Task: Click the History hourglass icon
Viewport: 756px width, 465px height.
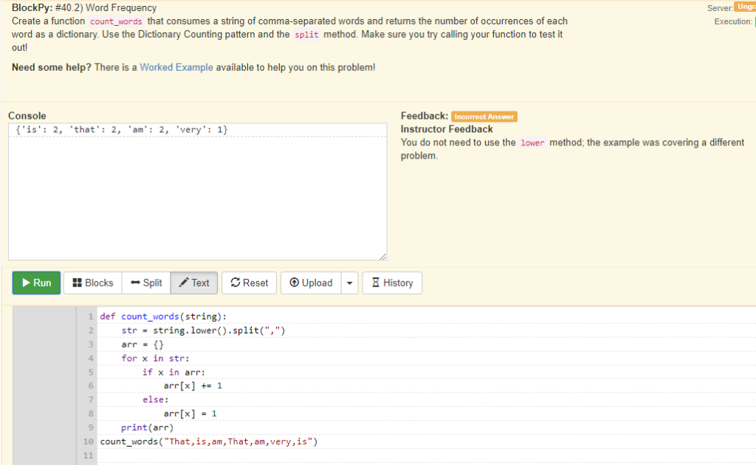Action: (377, 283)
